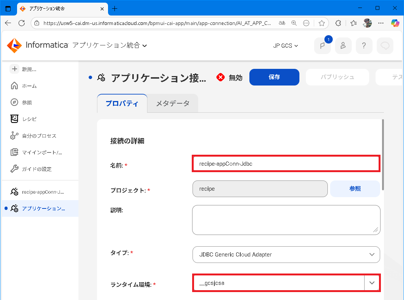The height and width of the screenshot is (300, 404).
Task: Click the 名前 input field
Action: click(286, 164)
